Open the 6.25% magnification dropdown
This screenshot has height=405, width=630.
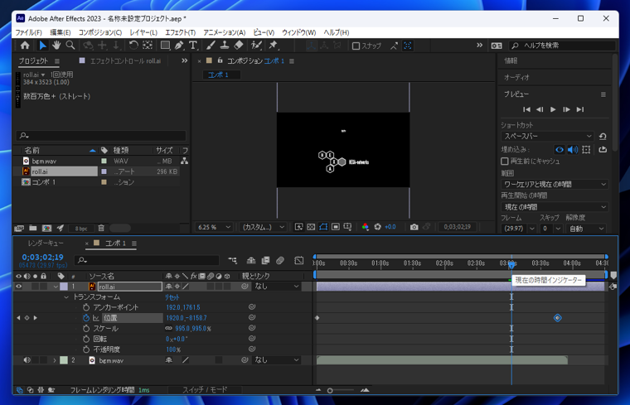click(x=214, y=227)
